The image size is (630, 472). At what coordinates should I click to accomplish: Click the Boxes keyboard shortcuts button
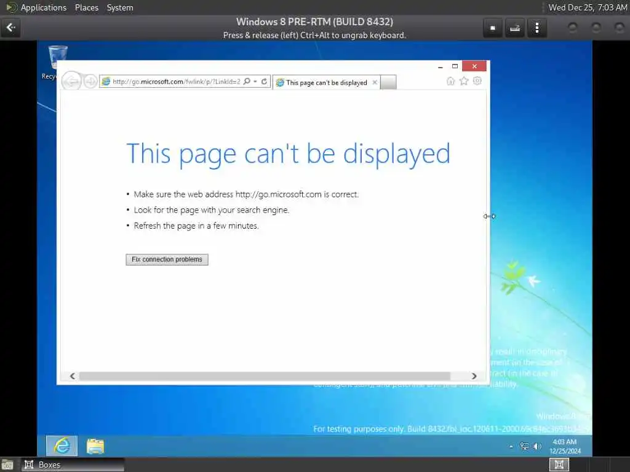(x=515, y=28)
